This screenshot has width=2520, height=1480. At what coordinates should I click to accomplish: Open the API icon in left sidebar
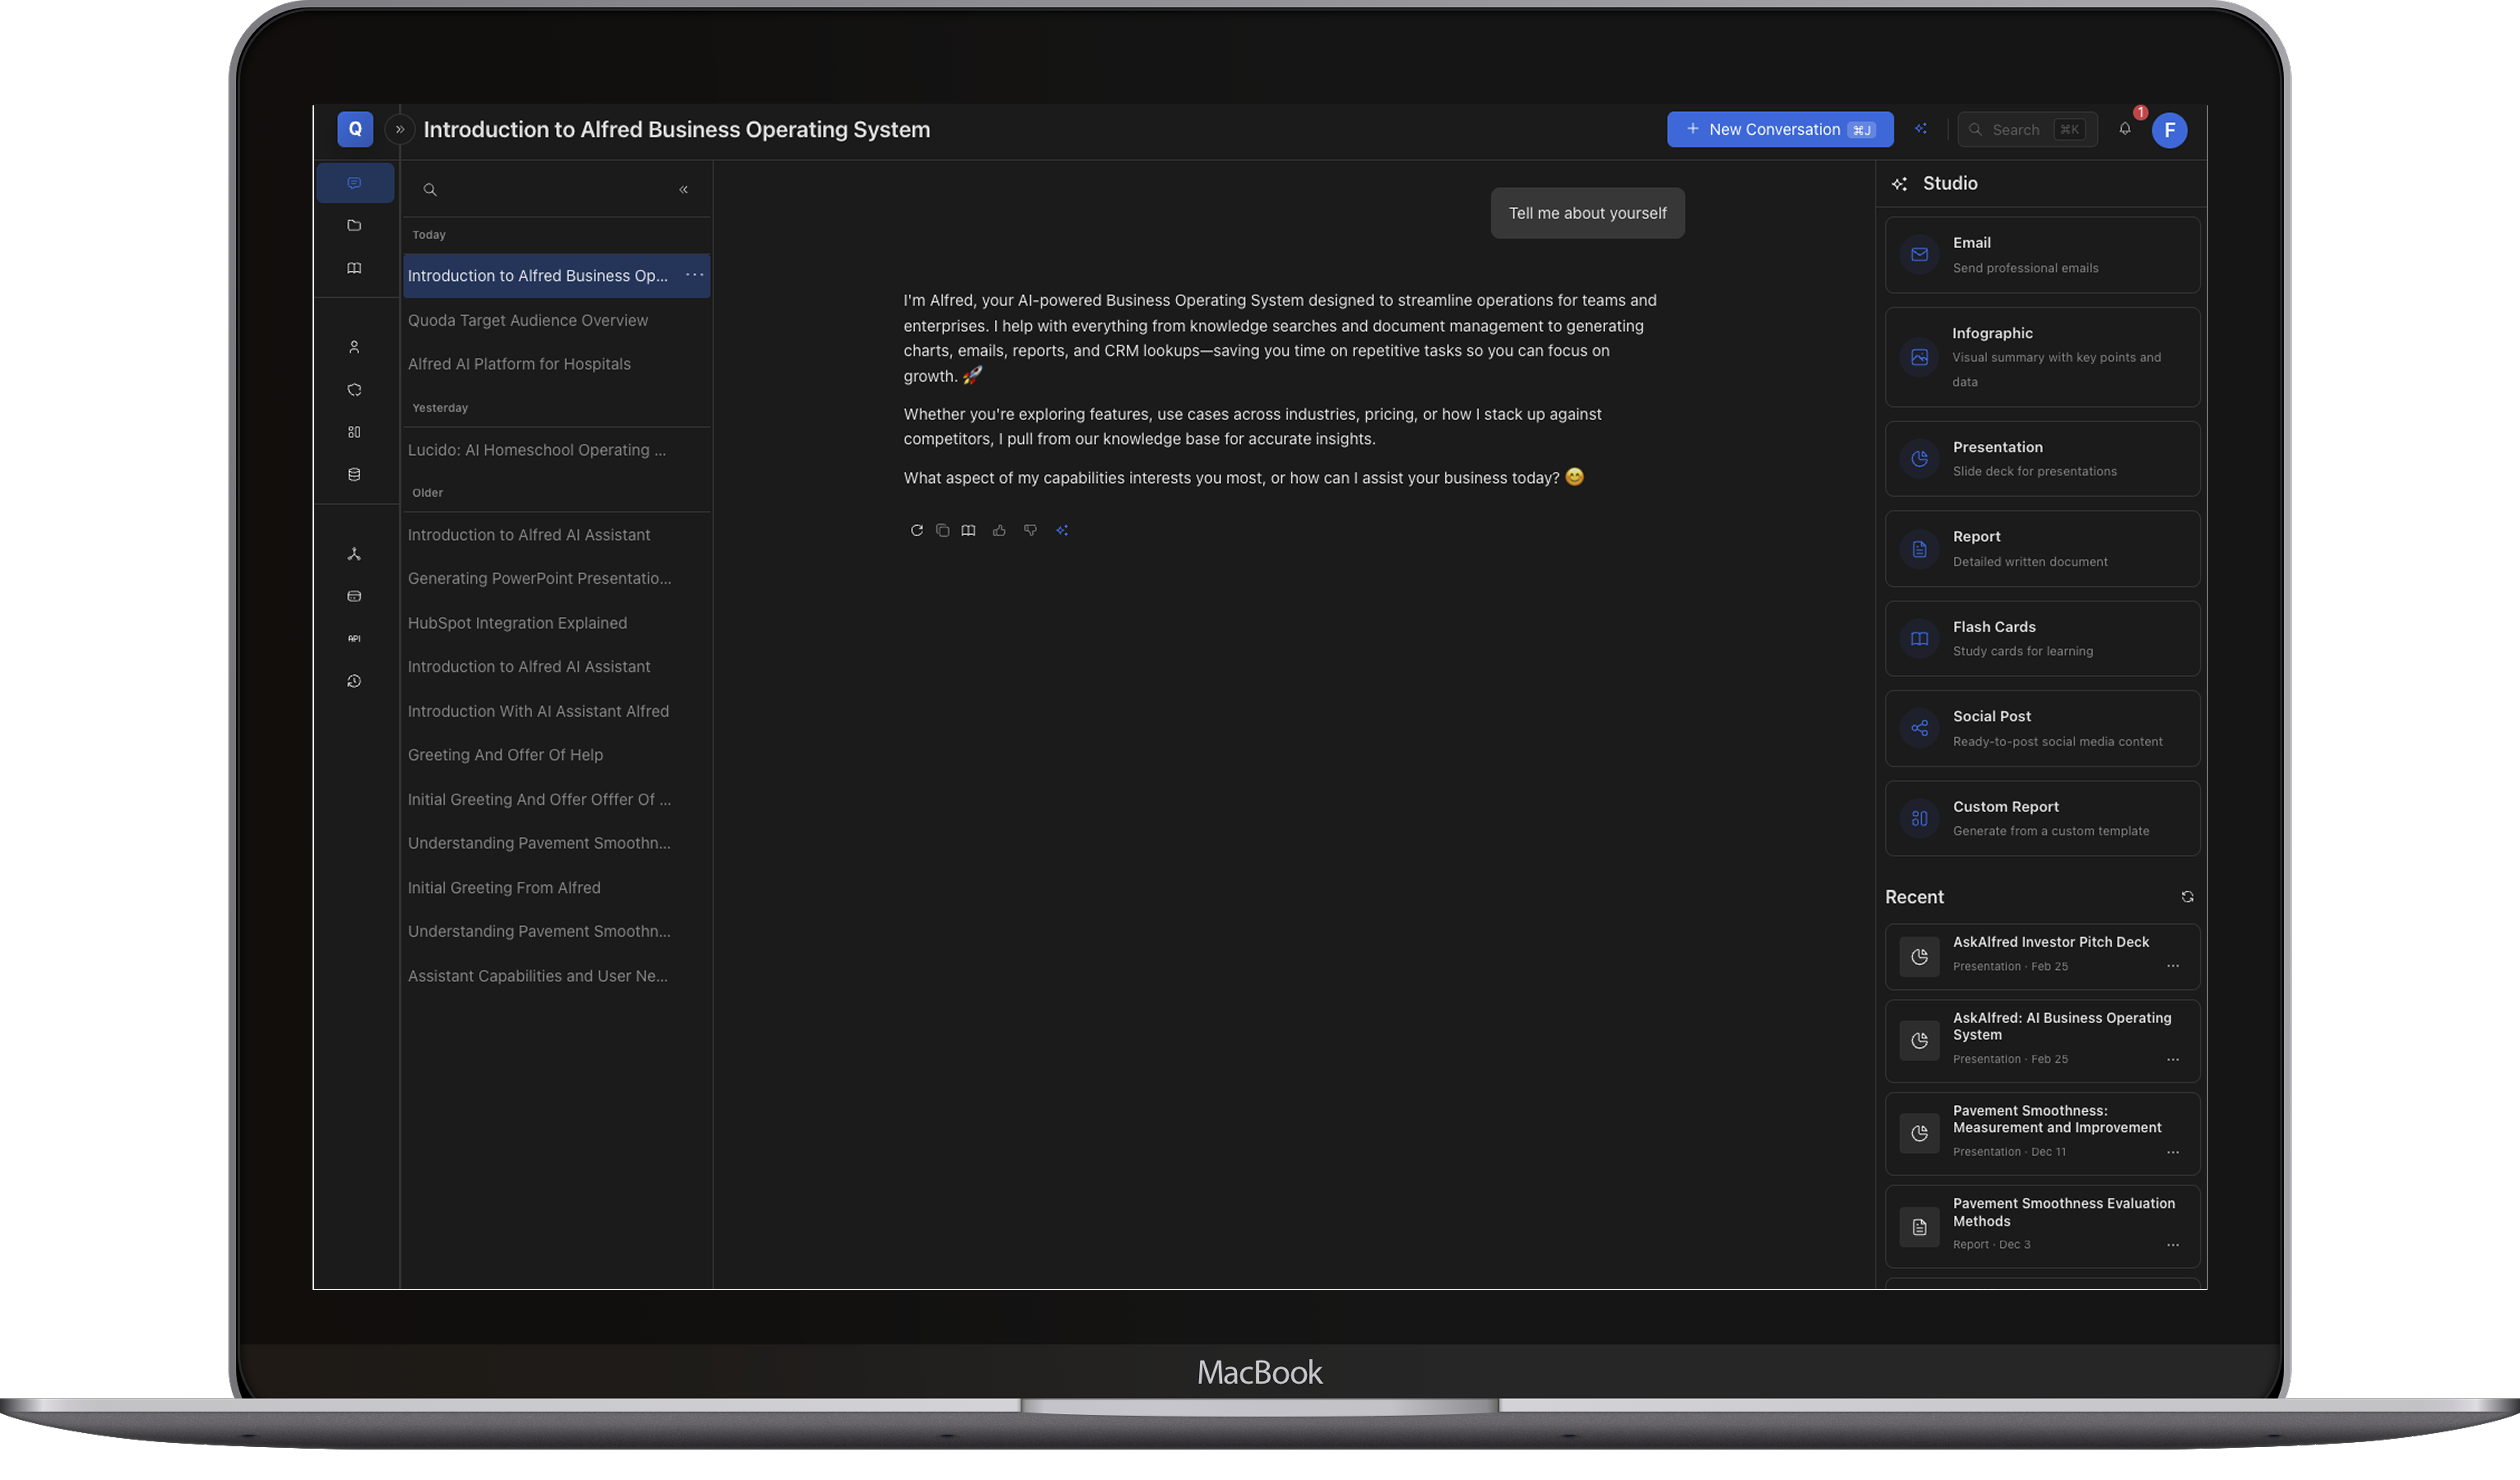pos(354,638)
